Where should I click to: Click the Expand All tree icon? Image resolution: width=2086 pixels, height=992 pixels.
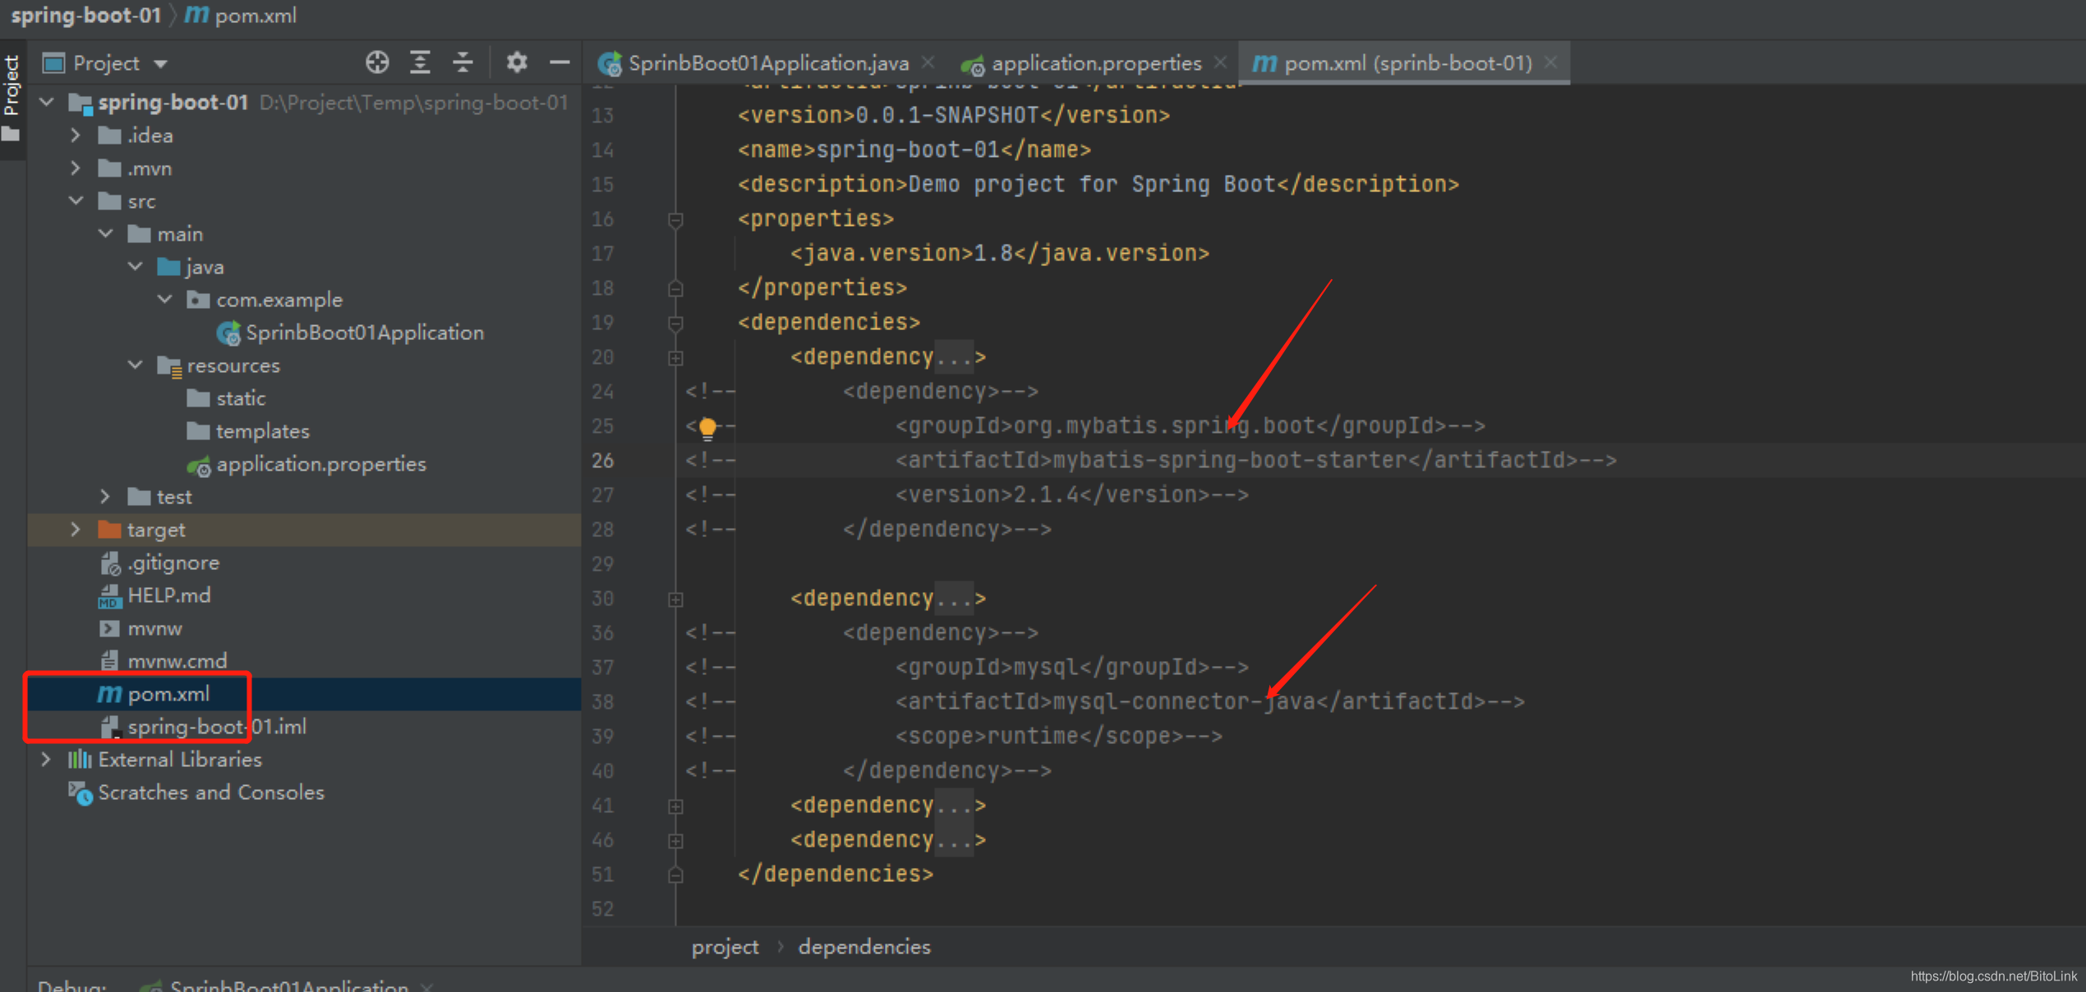click(x=421, y=62)
